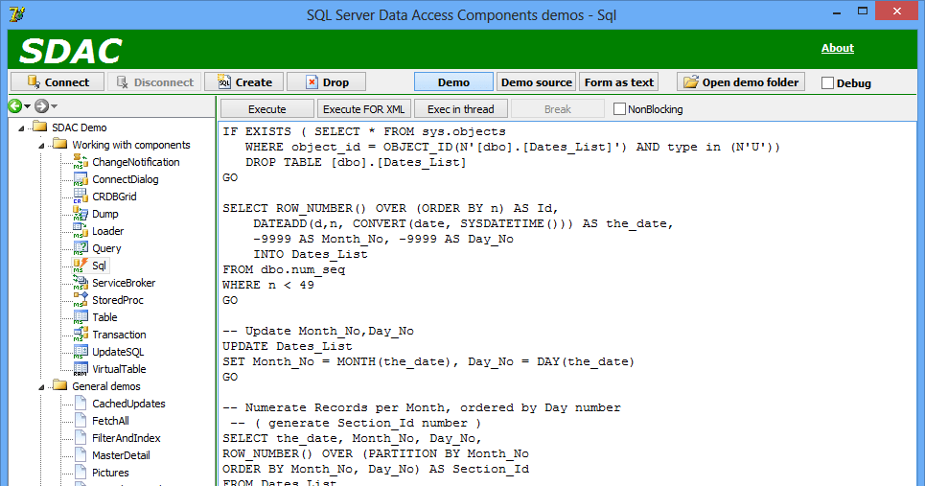Click the green back navigation arrow

coord(14,106)
